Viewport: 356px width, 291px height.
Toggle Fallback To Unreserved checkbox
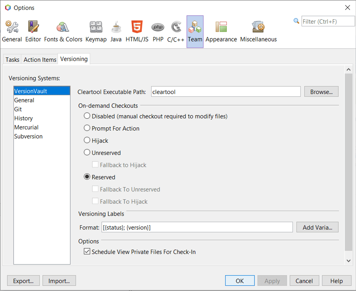pos(95,189)
